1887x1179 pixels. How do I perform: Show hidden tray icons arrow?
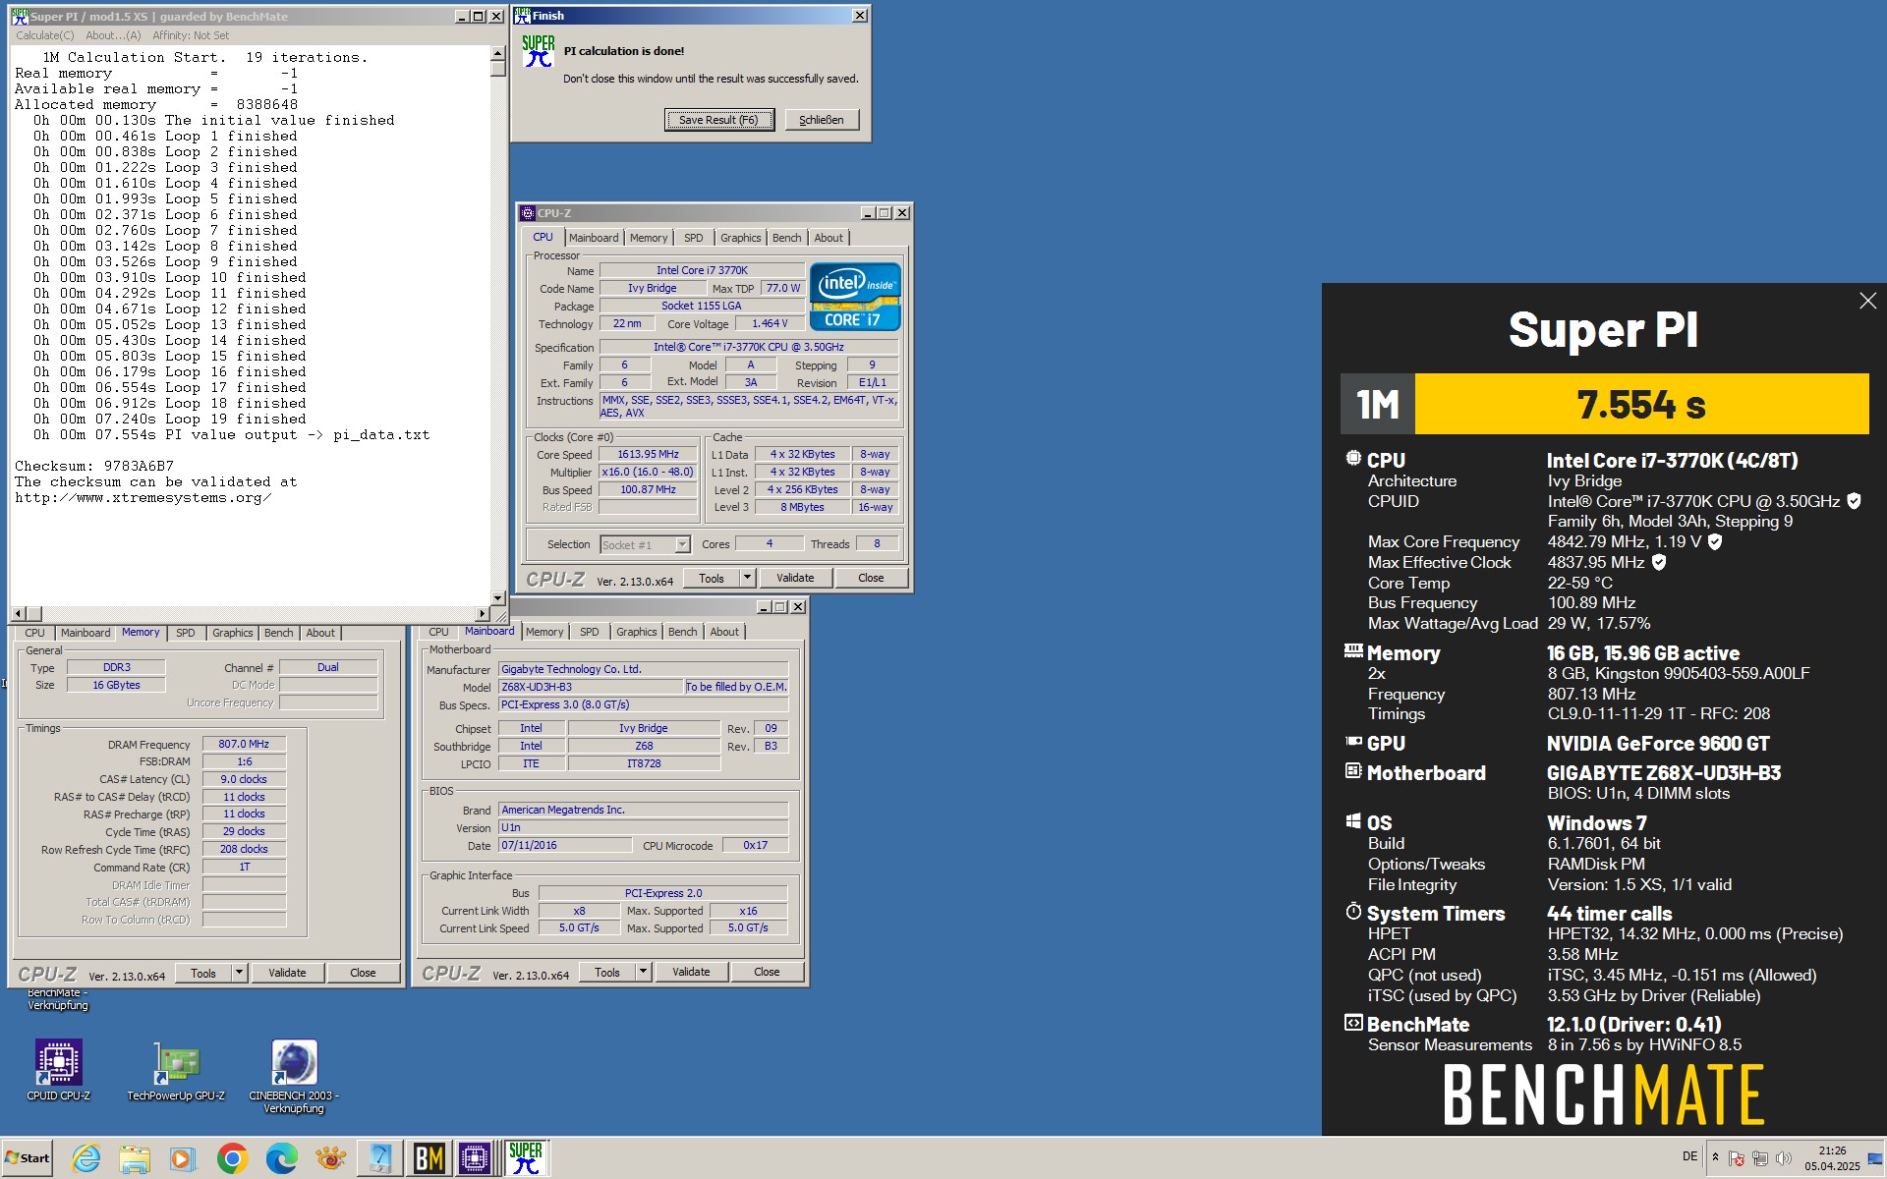point(1715,1157)
